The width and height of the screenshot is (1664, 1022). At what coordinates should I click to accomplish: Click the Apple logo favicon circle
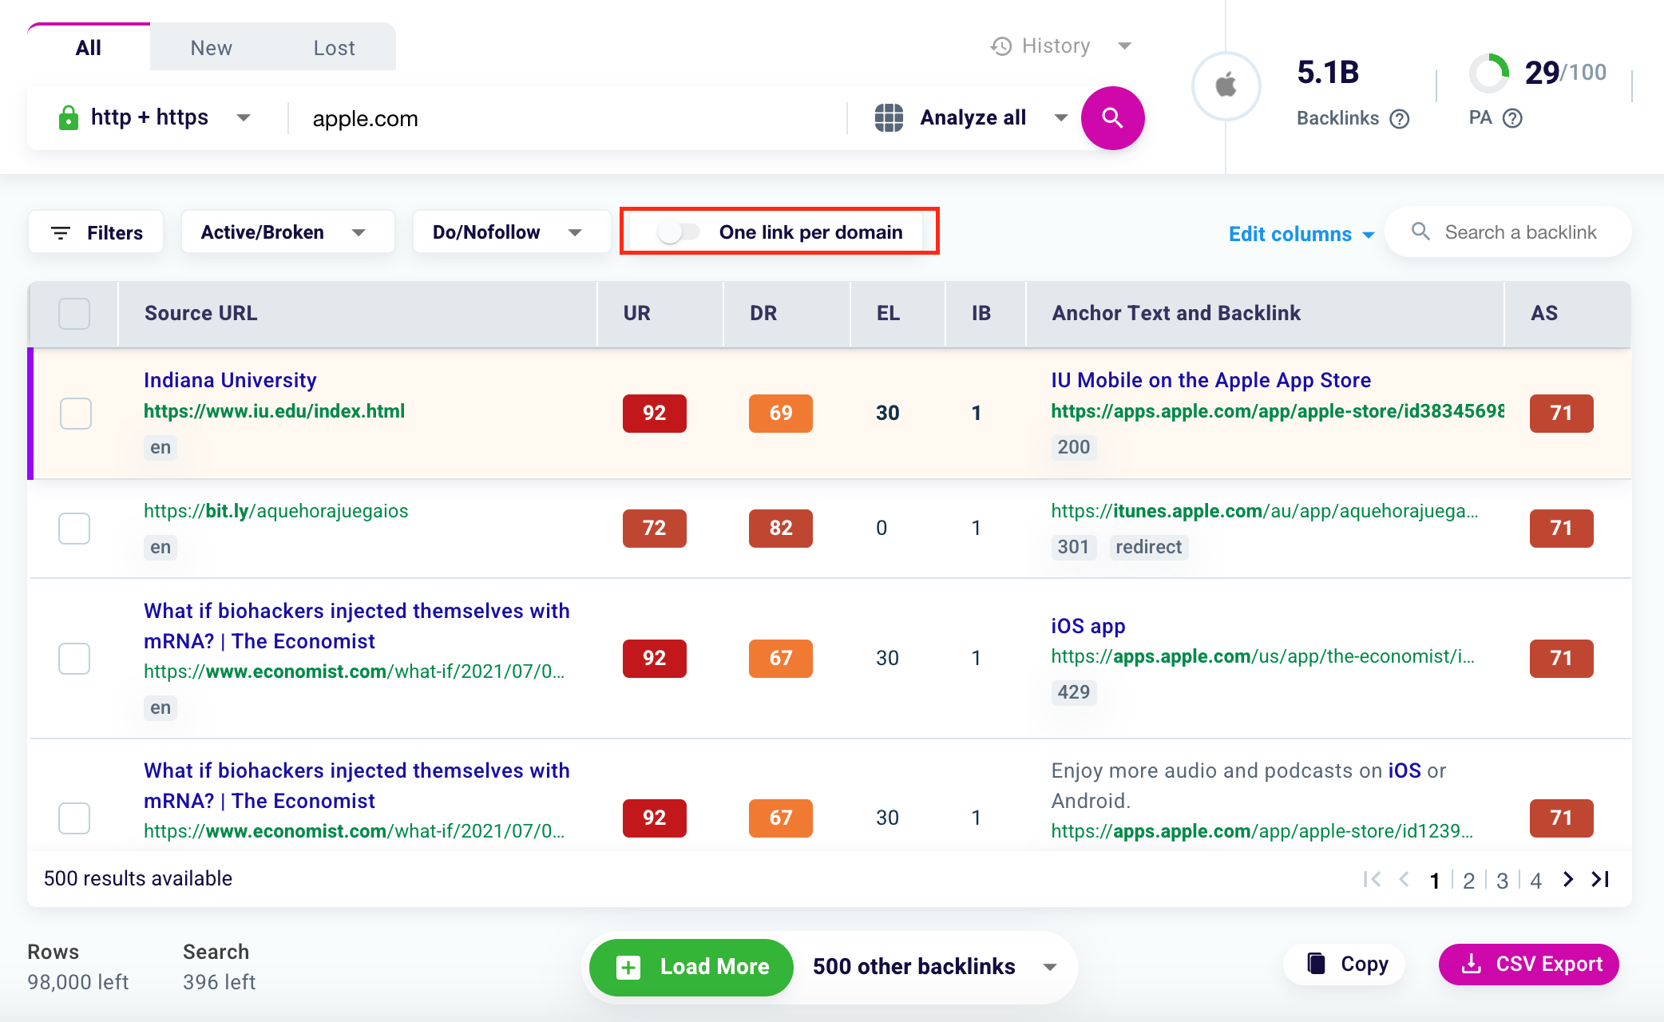pos(1226,85)
